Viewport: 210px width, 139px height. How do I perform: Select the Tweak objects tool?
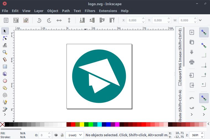click(5, 45)
